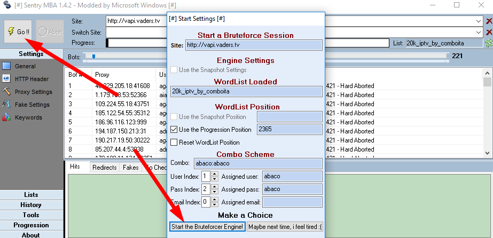Switch to the Fakes tab
493x238 pixels.
tap(130, 168)
